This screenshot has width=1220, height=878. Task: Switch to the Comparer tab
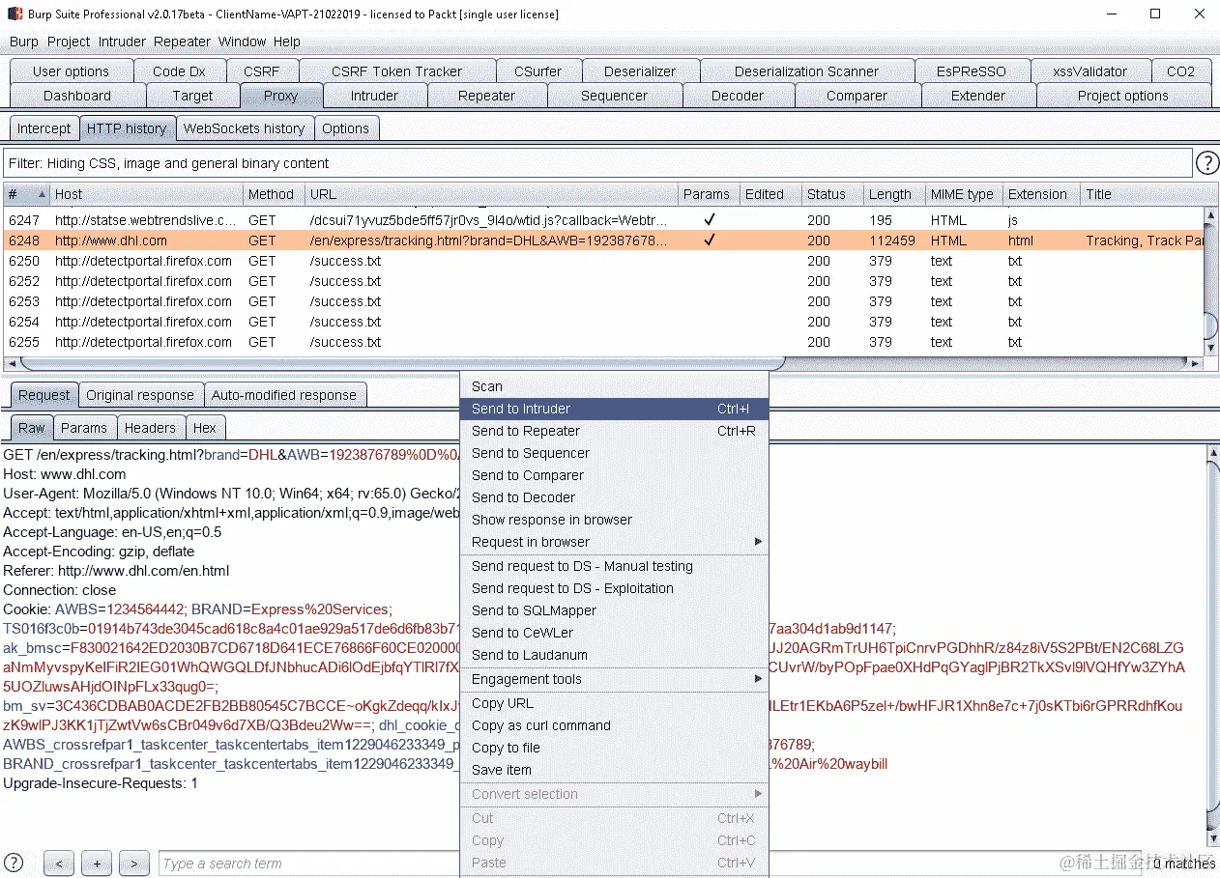tap(857, 96)
